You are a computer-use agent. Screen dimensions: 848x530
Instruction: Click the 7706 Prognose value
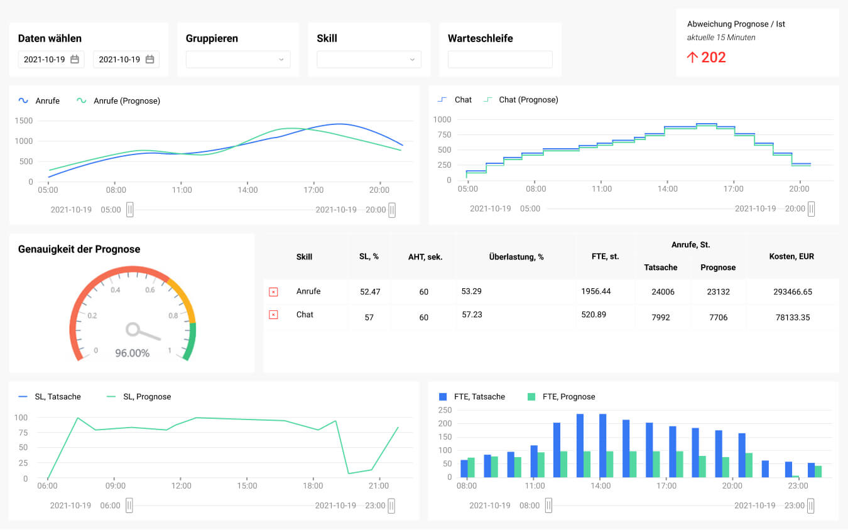coord(718,318)
